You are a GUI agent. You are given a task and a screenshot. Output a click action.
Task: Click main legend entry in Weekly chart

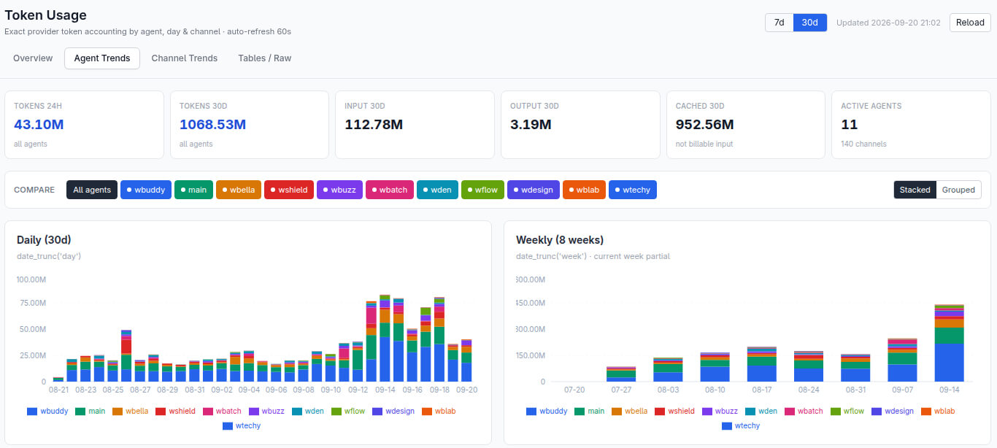point(590,412)
